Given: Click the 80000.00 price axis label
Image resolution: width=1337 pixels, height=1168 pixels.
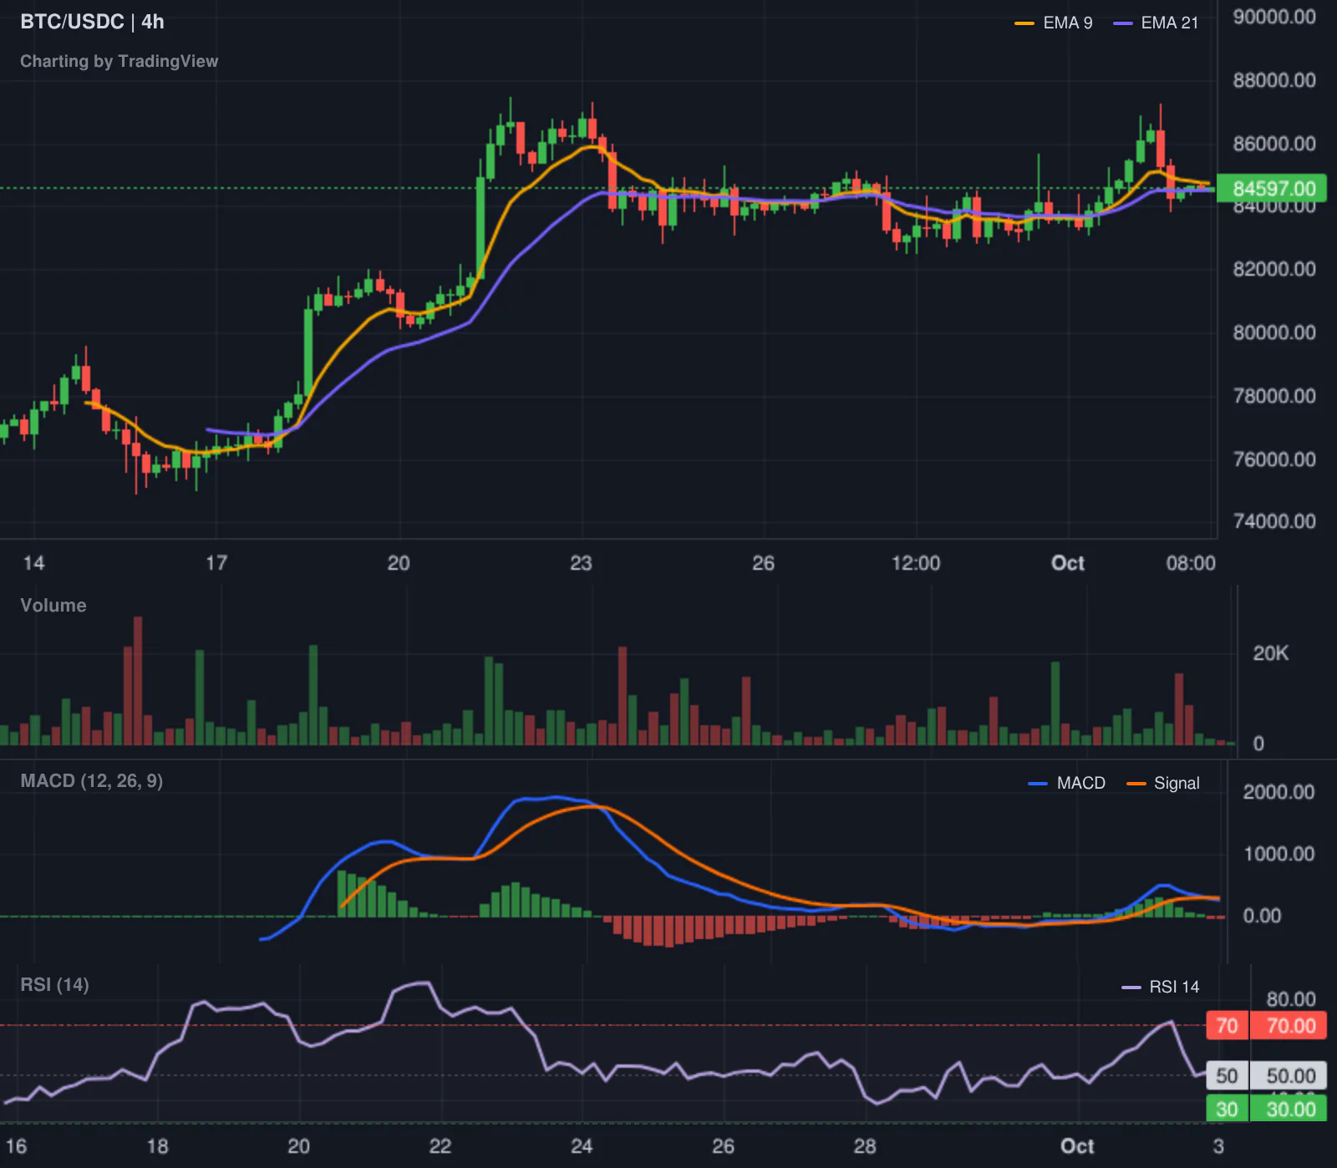Looking at the screenshot, I should [x=1274, y=333].
